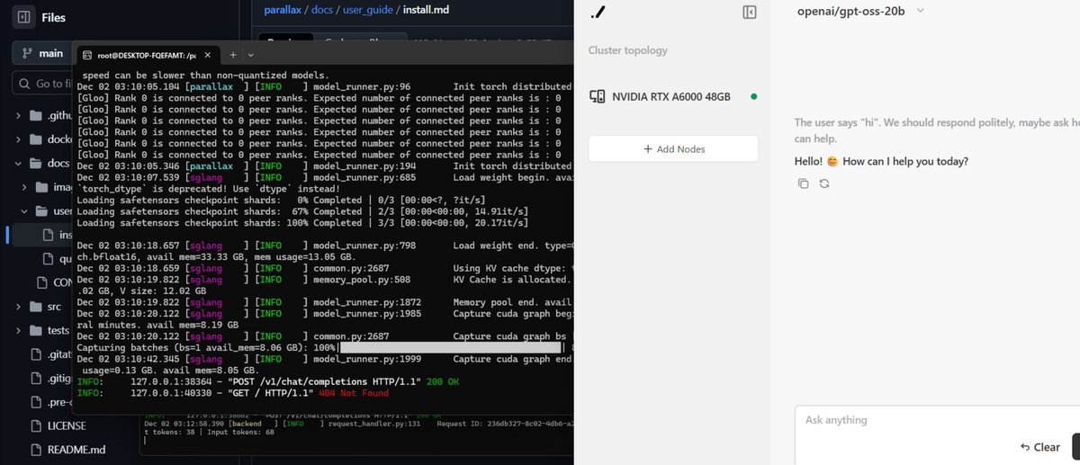The image size is (1080, 465).
Task: Expand the tests folder chevron
Action: click(18, 330)
